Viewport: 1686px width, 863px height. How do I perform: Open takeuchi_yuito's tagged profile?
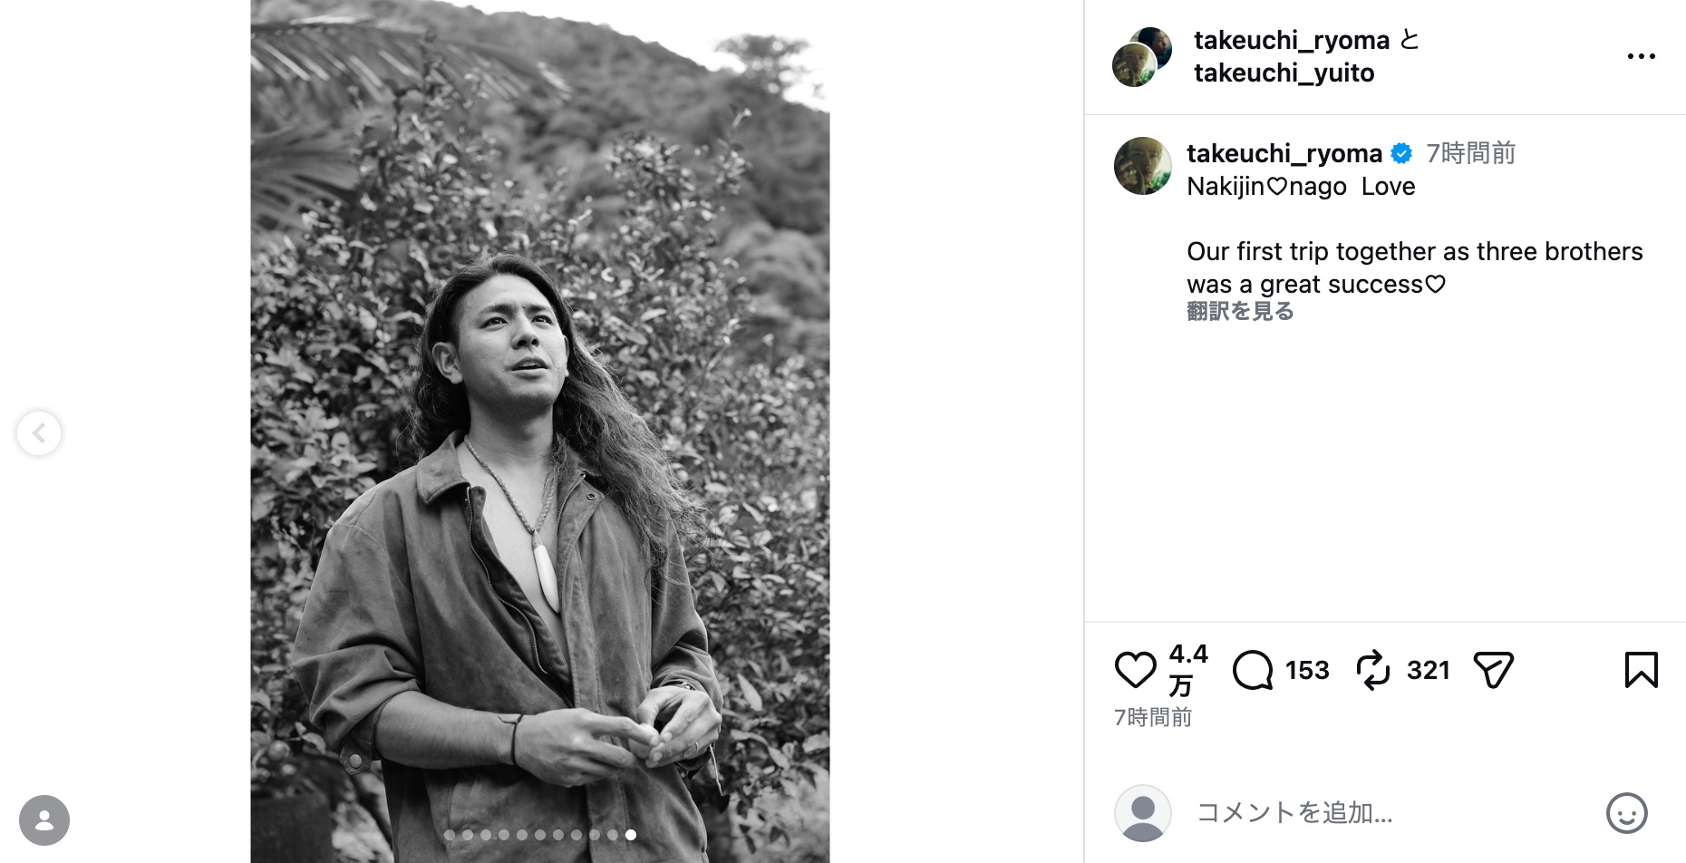click(1283, 73)
